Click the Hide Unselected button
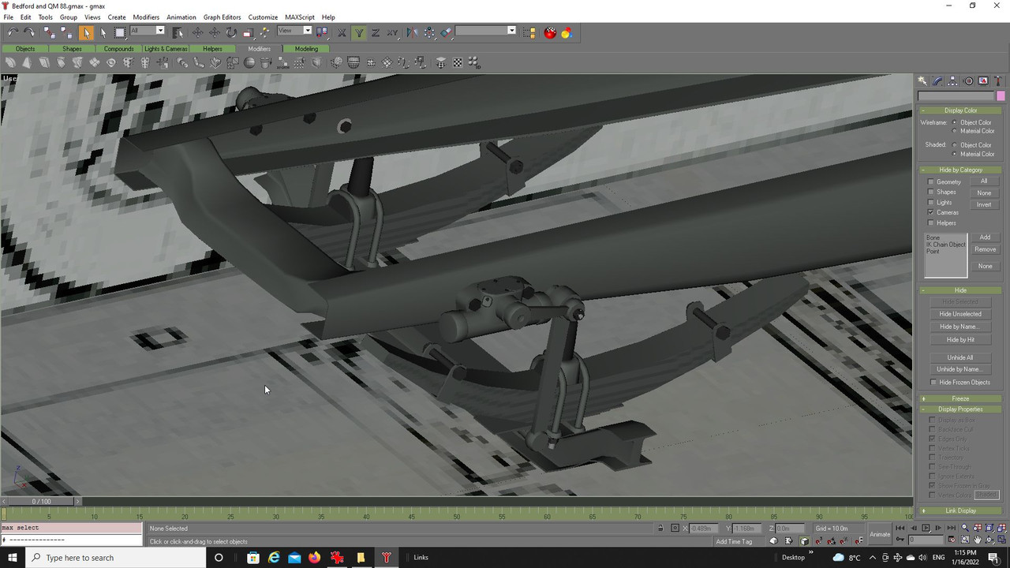 [960, 314]
